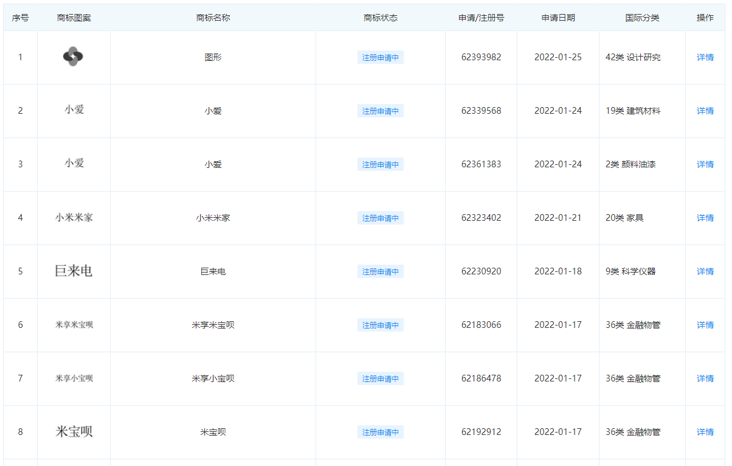The width and height of the screenshot is (732, 466).
Task: Click 小爱 trademark image in row 2
Action: 74,110
